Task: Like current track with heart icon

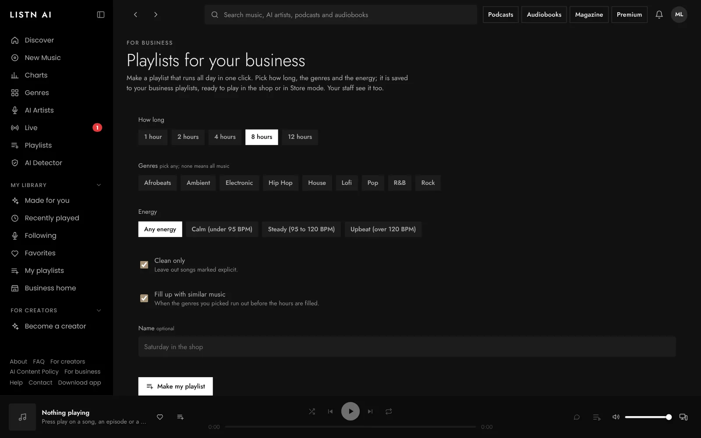Action: click(x=160, y=417)
